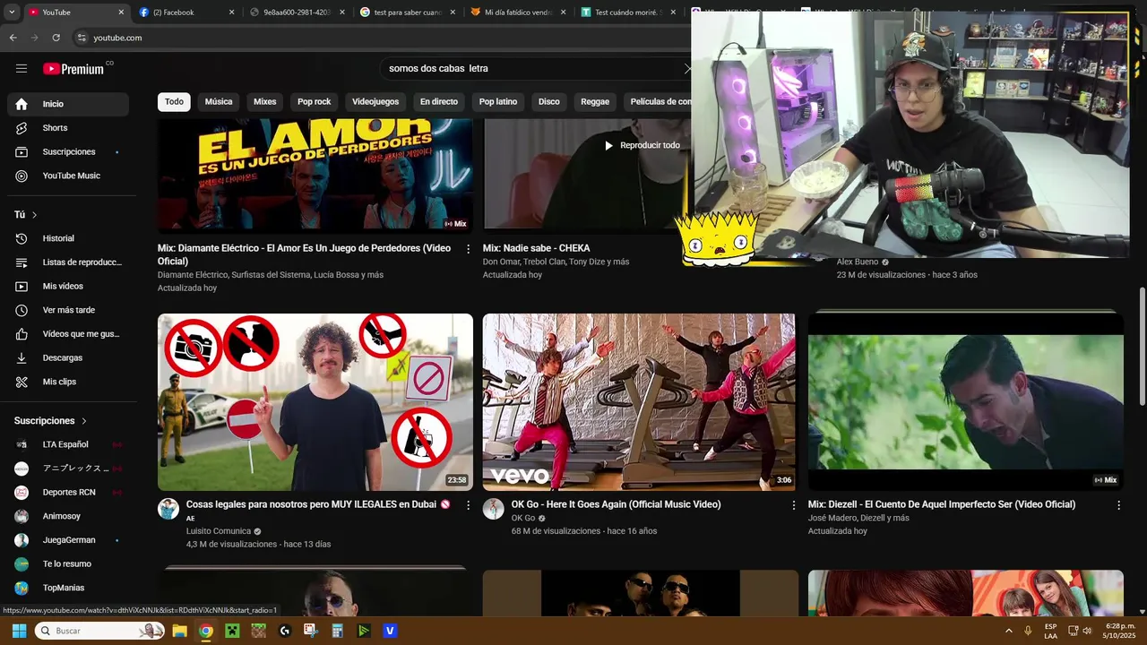
Task: Switch to Test cuándo moriré browser tab
Action: (x=627, y=13)
